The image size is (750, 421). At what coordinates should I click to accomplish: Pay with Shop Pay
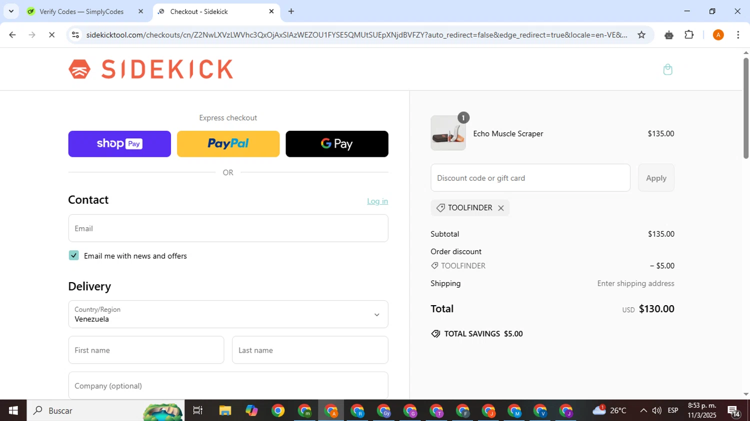(x=119, y=144)
